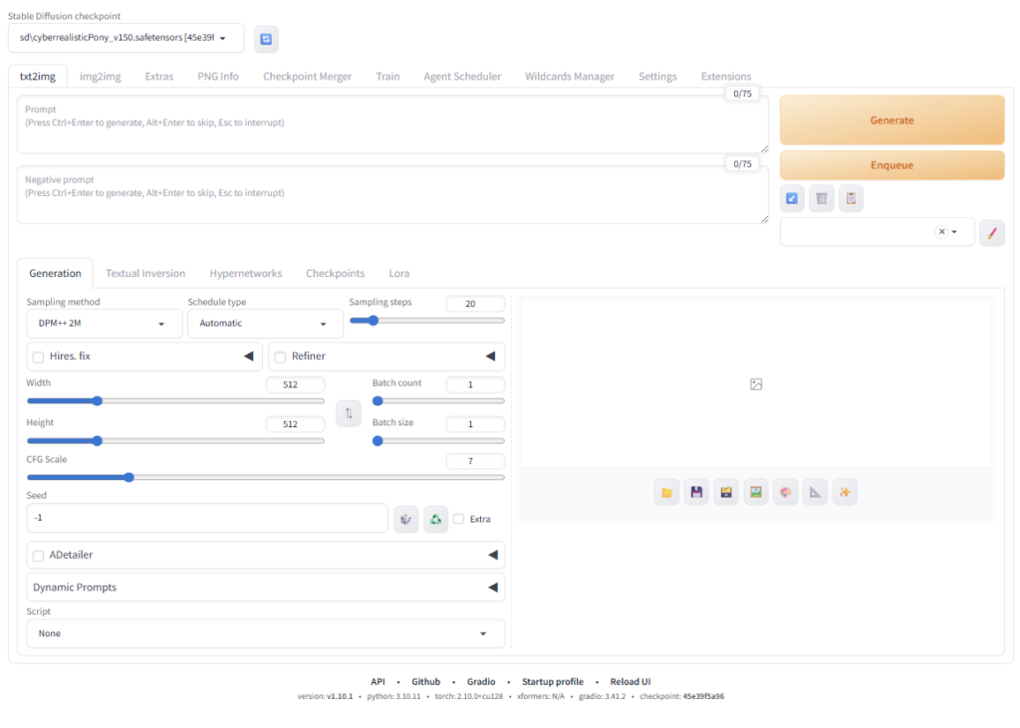
Task: Enable the ADetailer checkbox
Action: coord(39,555)
